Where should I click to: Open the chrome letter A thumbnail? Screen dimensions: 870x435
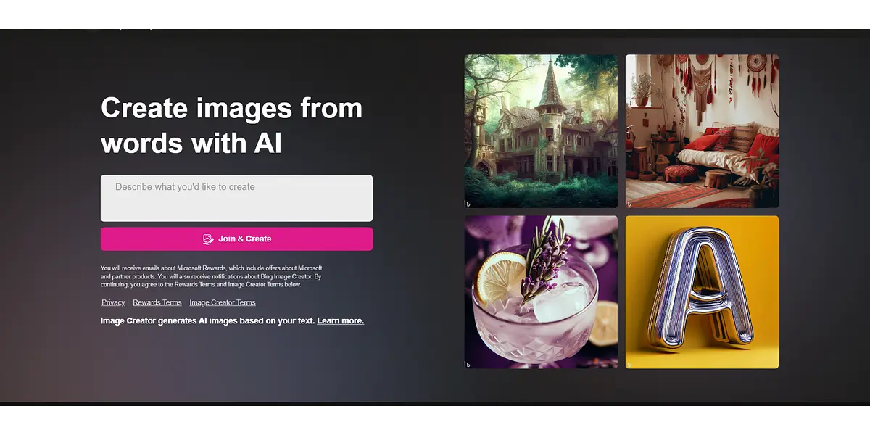tap(702, 291)
